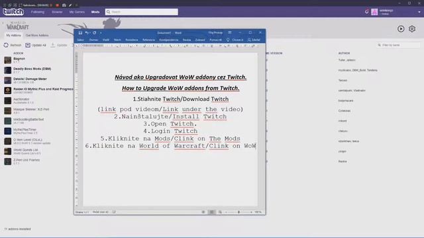424x238 pixels.
Task: Switch to the Get More Addons tab
Action: (37, 35)
